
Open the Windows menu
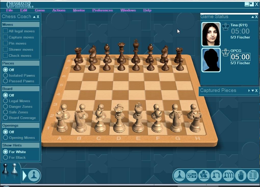pyautogui.click(x=128, y=10)
